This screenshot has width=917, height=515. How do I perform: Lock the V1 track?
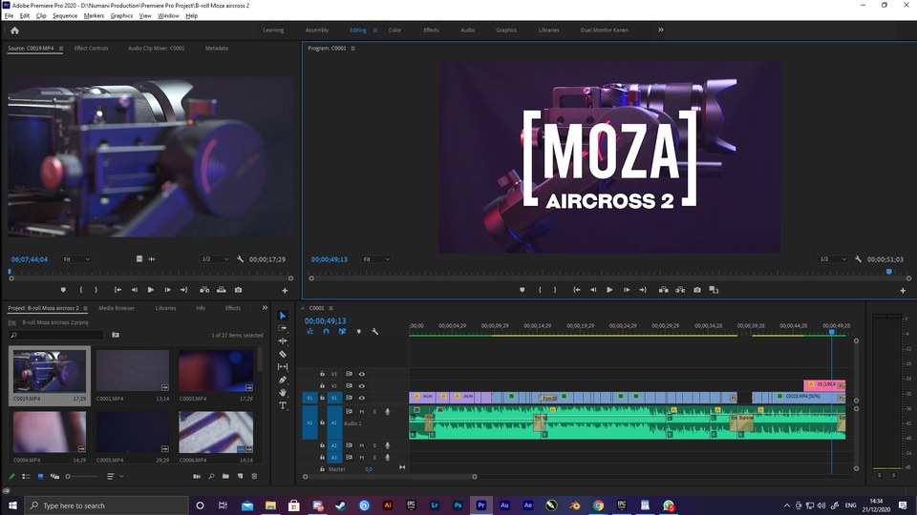click(x=322, y=399)
